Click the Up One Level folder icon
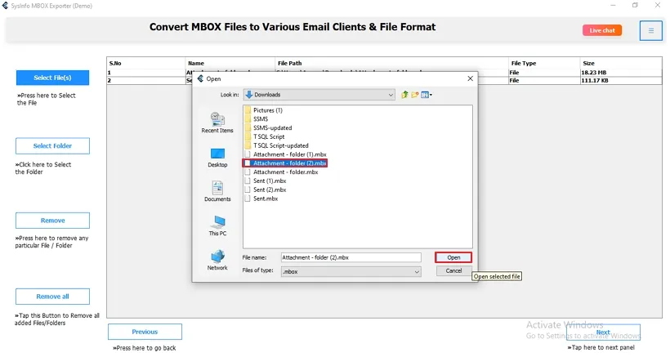 [404, 95]
